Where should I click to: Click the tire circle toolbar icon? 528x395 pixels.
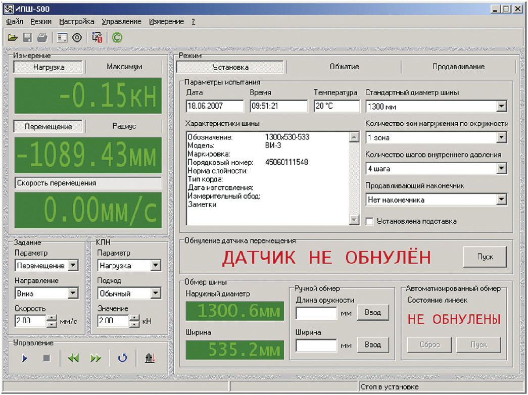coord(77,37)
